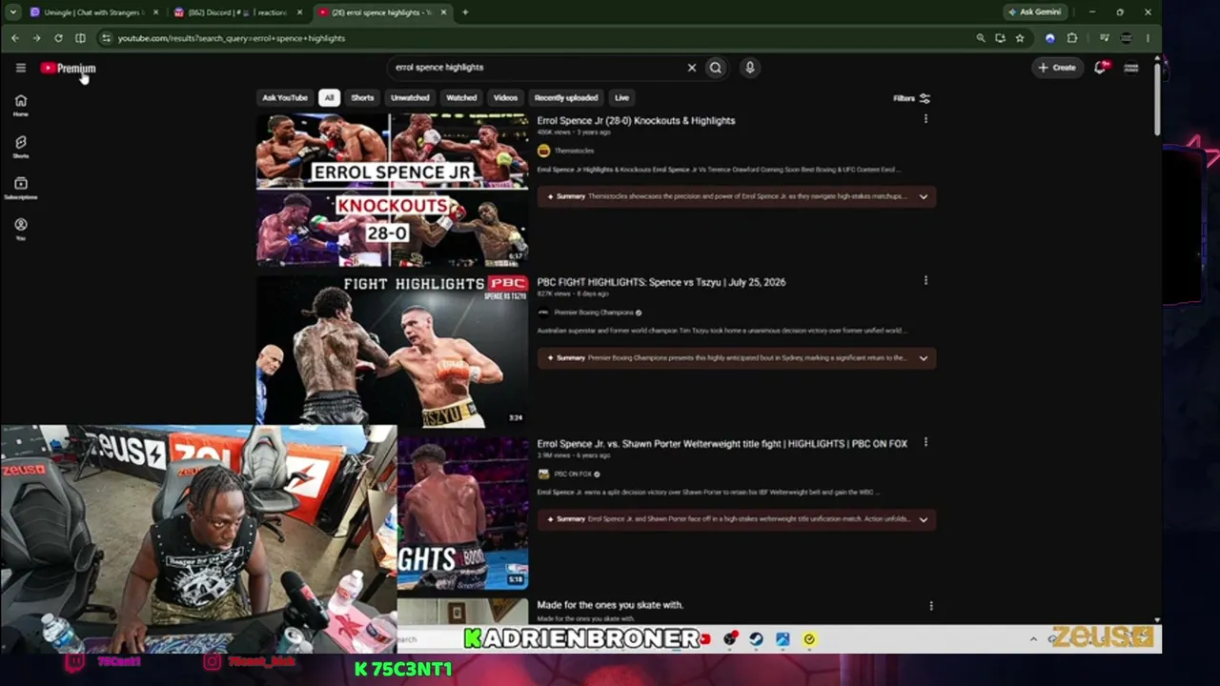
Task: Open 'Made for the ones you skate with' ad
Action: 610,605
